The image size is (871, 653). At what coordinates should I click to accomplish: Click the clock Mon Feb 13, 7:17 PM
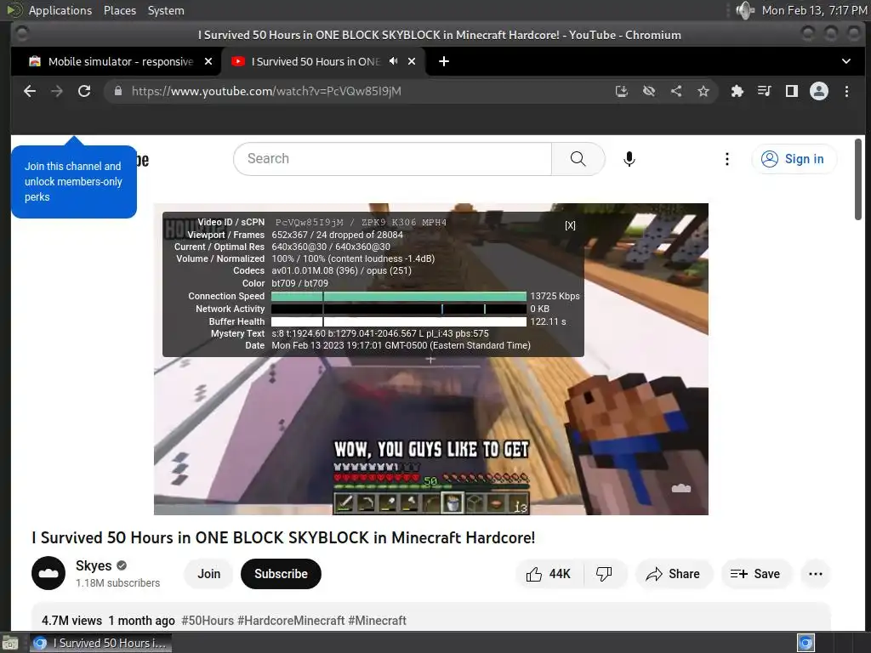(x=814, y=10)
